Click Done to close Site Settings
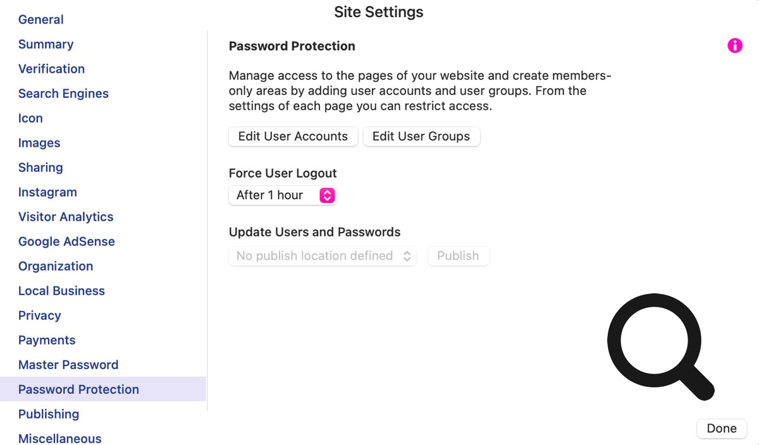Screen dimensions: 759x445 click(721, 429)
